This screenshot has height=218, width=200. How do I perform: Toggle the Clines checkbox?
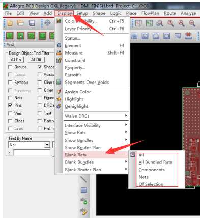tap(10, 121)
